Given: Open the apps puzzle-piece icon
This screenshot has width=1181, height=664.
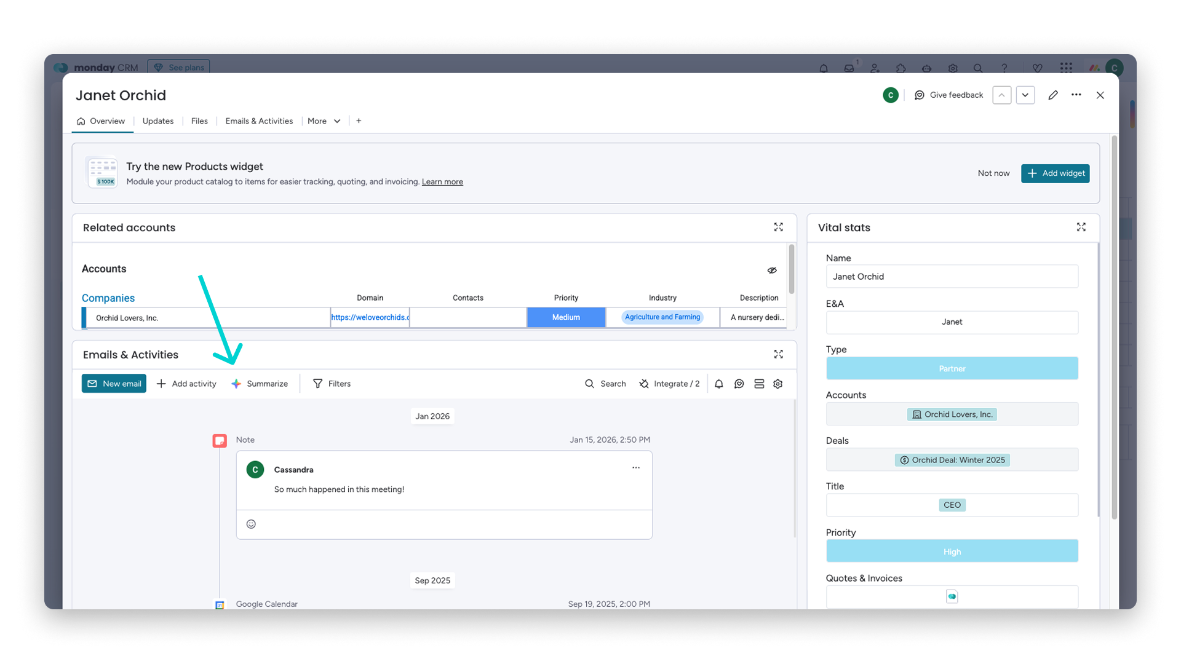Looking at the screenshot, I should click(x=901, y=68).
